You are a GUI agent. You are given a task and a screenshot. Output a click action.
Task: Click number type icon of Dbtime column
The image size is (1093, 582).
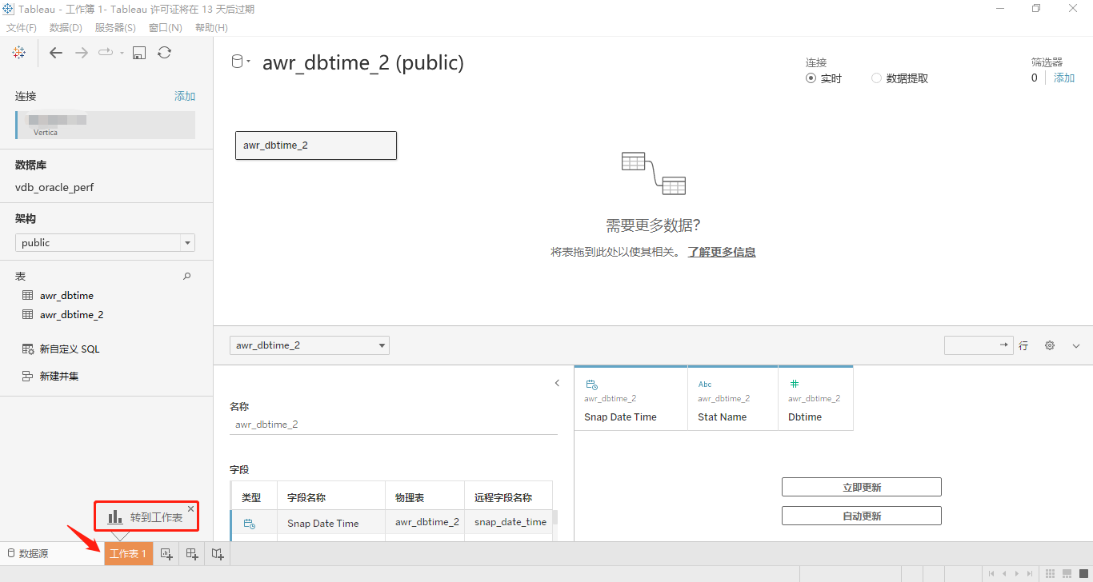(795, 385)
